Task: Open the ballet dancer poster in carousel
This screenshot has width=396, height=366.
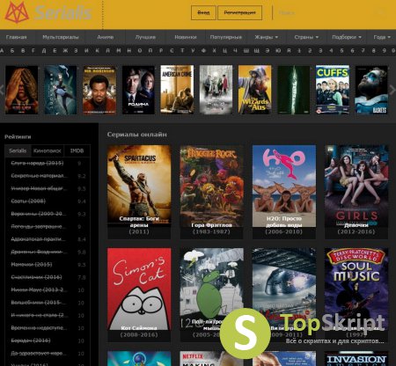Action: [61, 90]
